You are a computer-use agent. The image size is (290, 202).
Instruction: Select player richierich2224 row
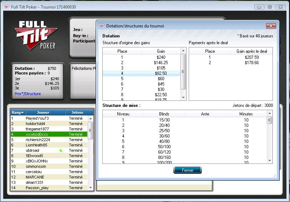[49, 140]
